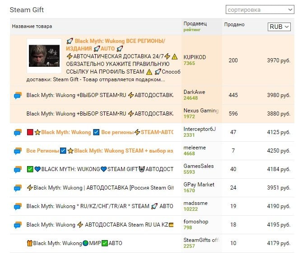Click seller name madssme
Screen dimensions: 298x255
click(x=196, y=203)
